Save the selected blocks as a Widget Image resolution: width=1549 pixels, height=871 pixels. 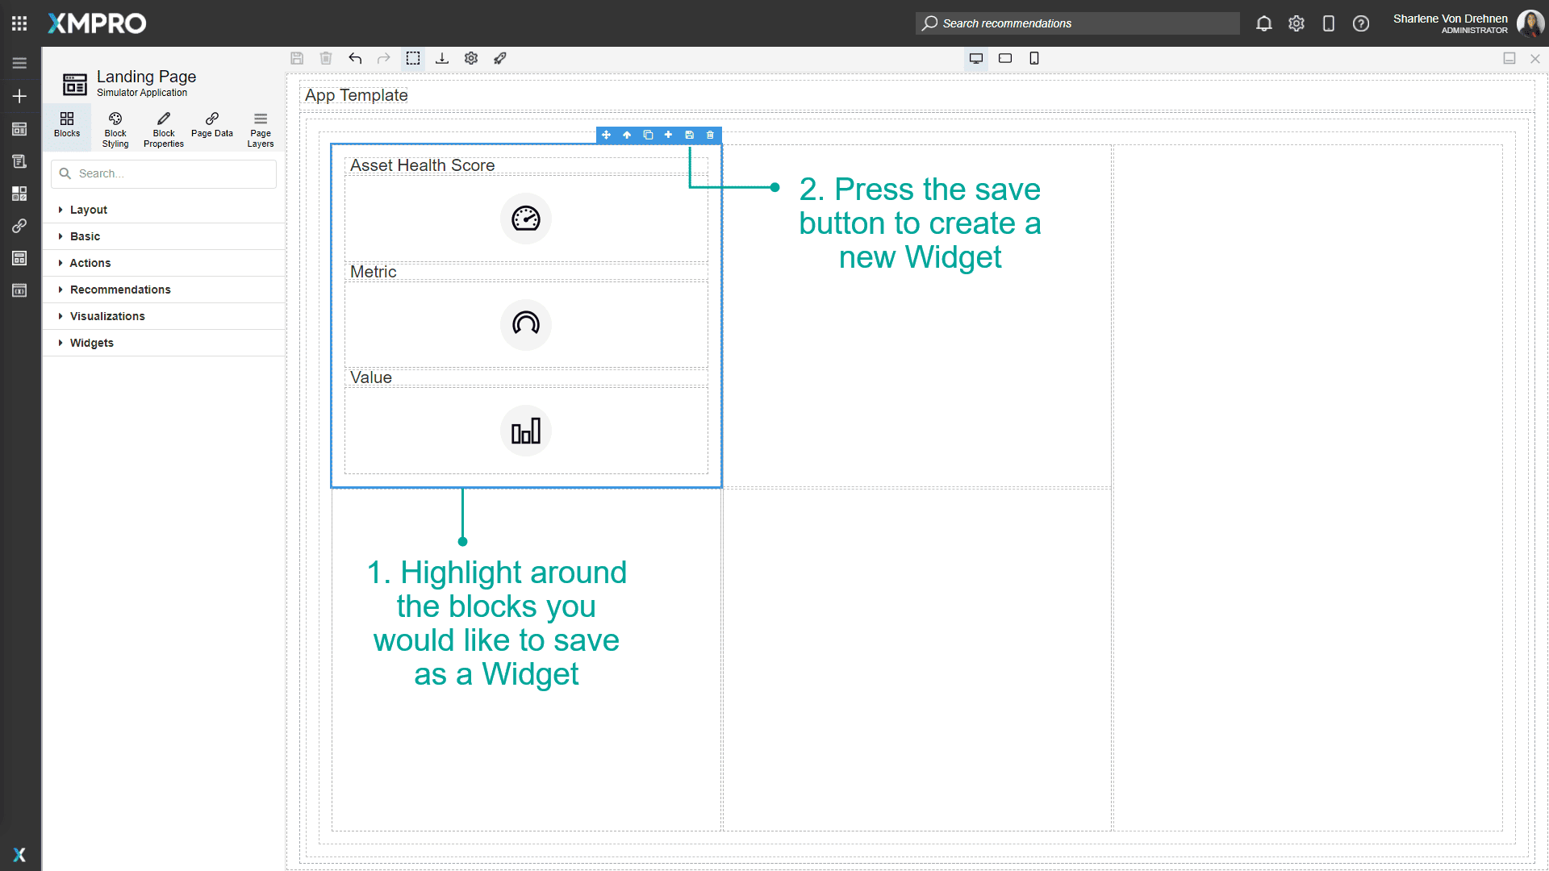(689, 135)
